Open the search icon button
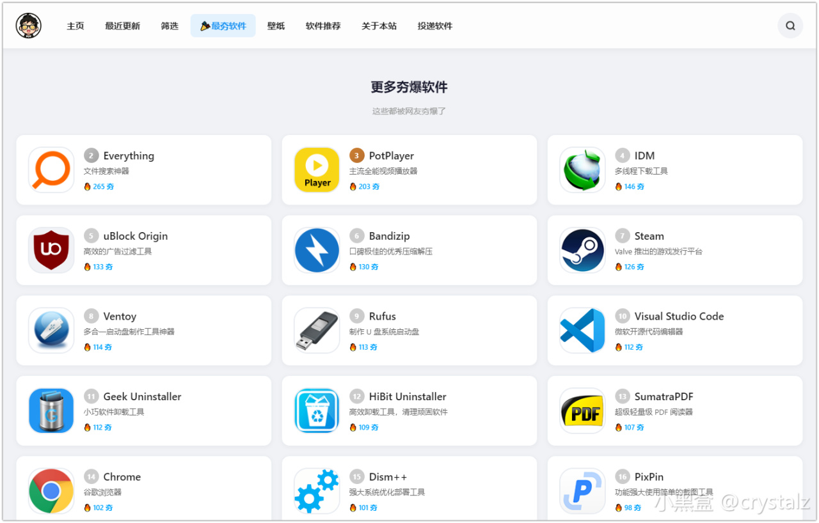 [790, 26]
